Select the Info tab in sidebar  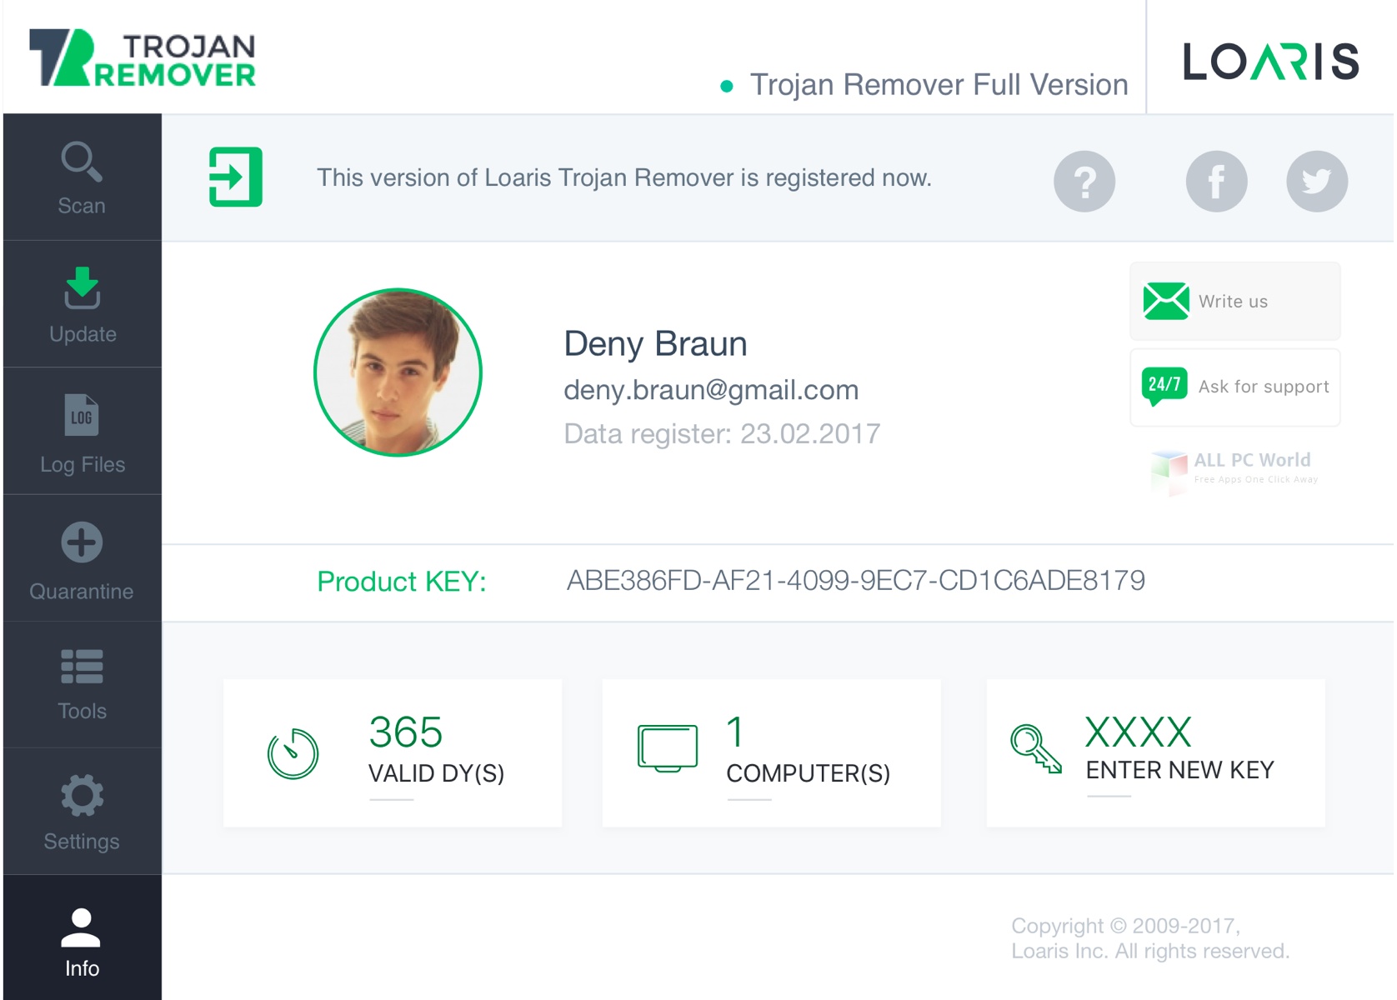click(82, 942)
